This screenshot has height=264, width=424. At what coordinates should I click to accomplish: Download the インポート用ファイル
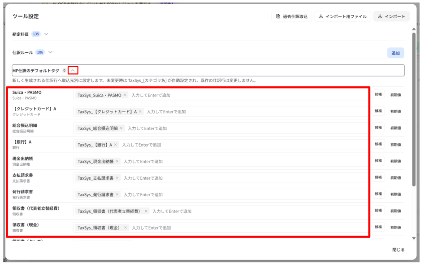(x=342, y=17)
